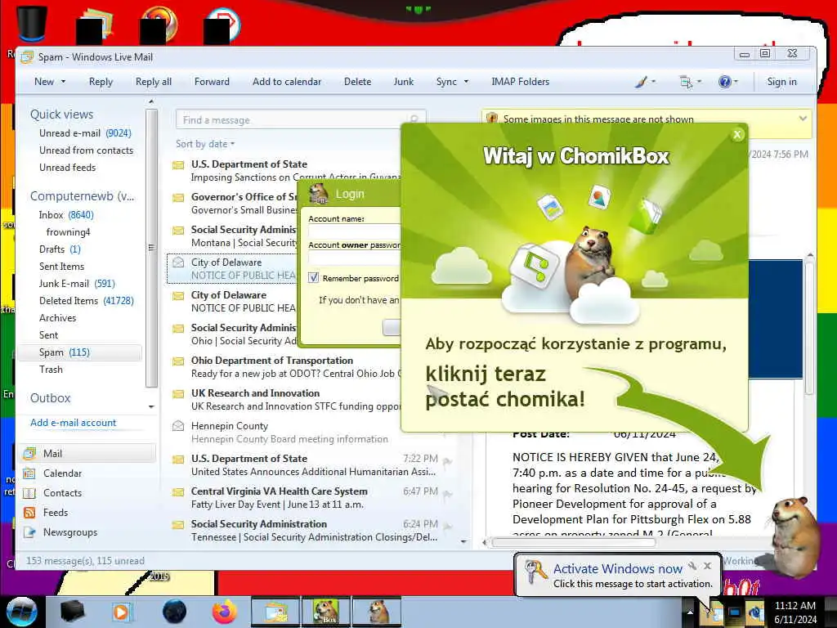Click folder pane down arrow
Viewport: 837px width, 628px height.
(151, 407)
